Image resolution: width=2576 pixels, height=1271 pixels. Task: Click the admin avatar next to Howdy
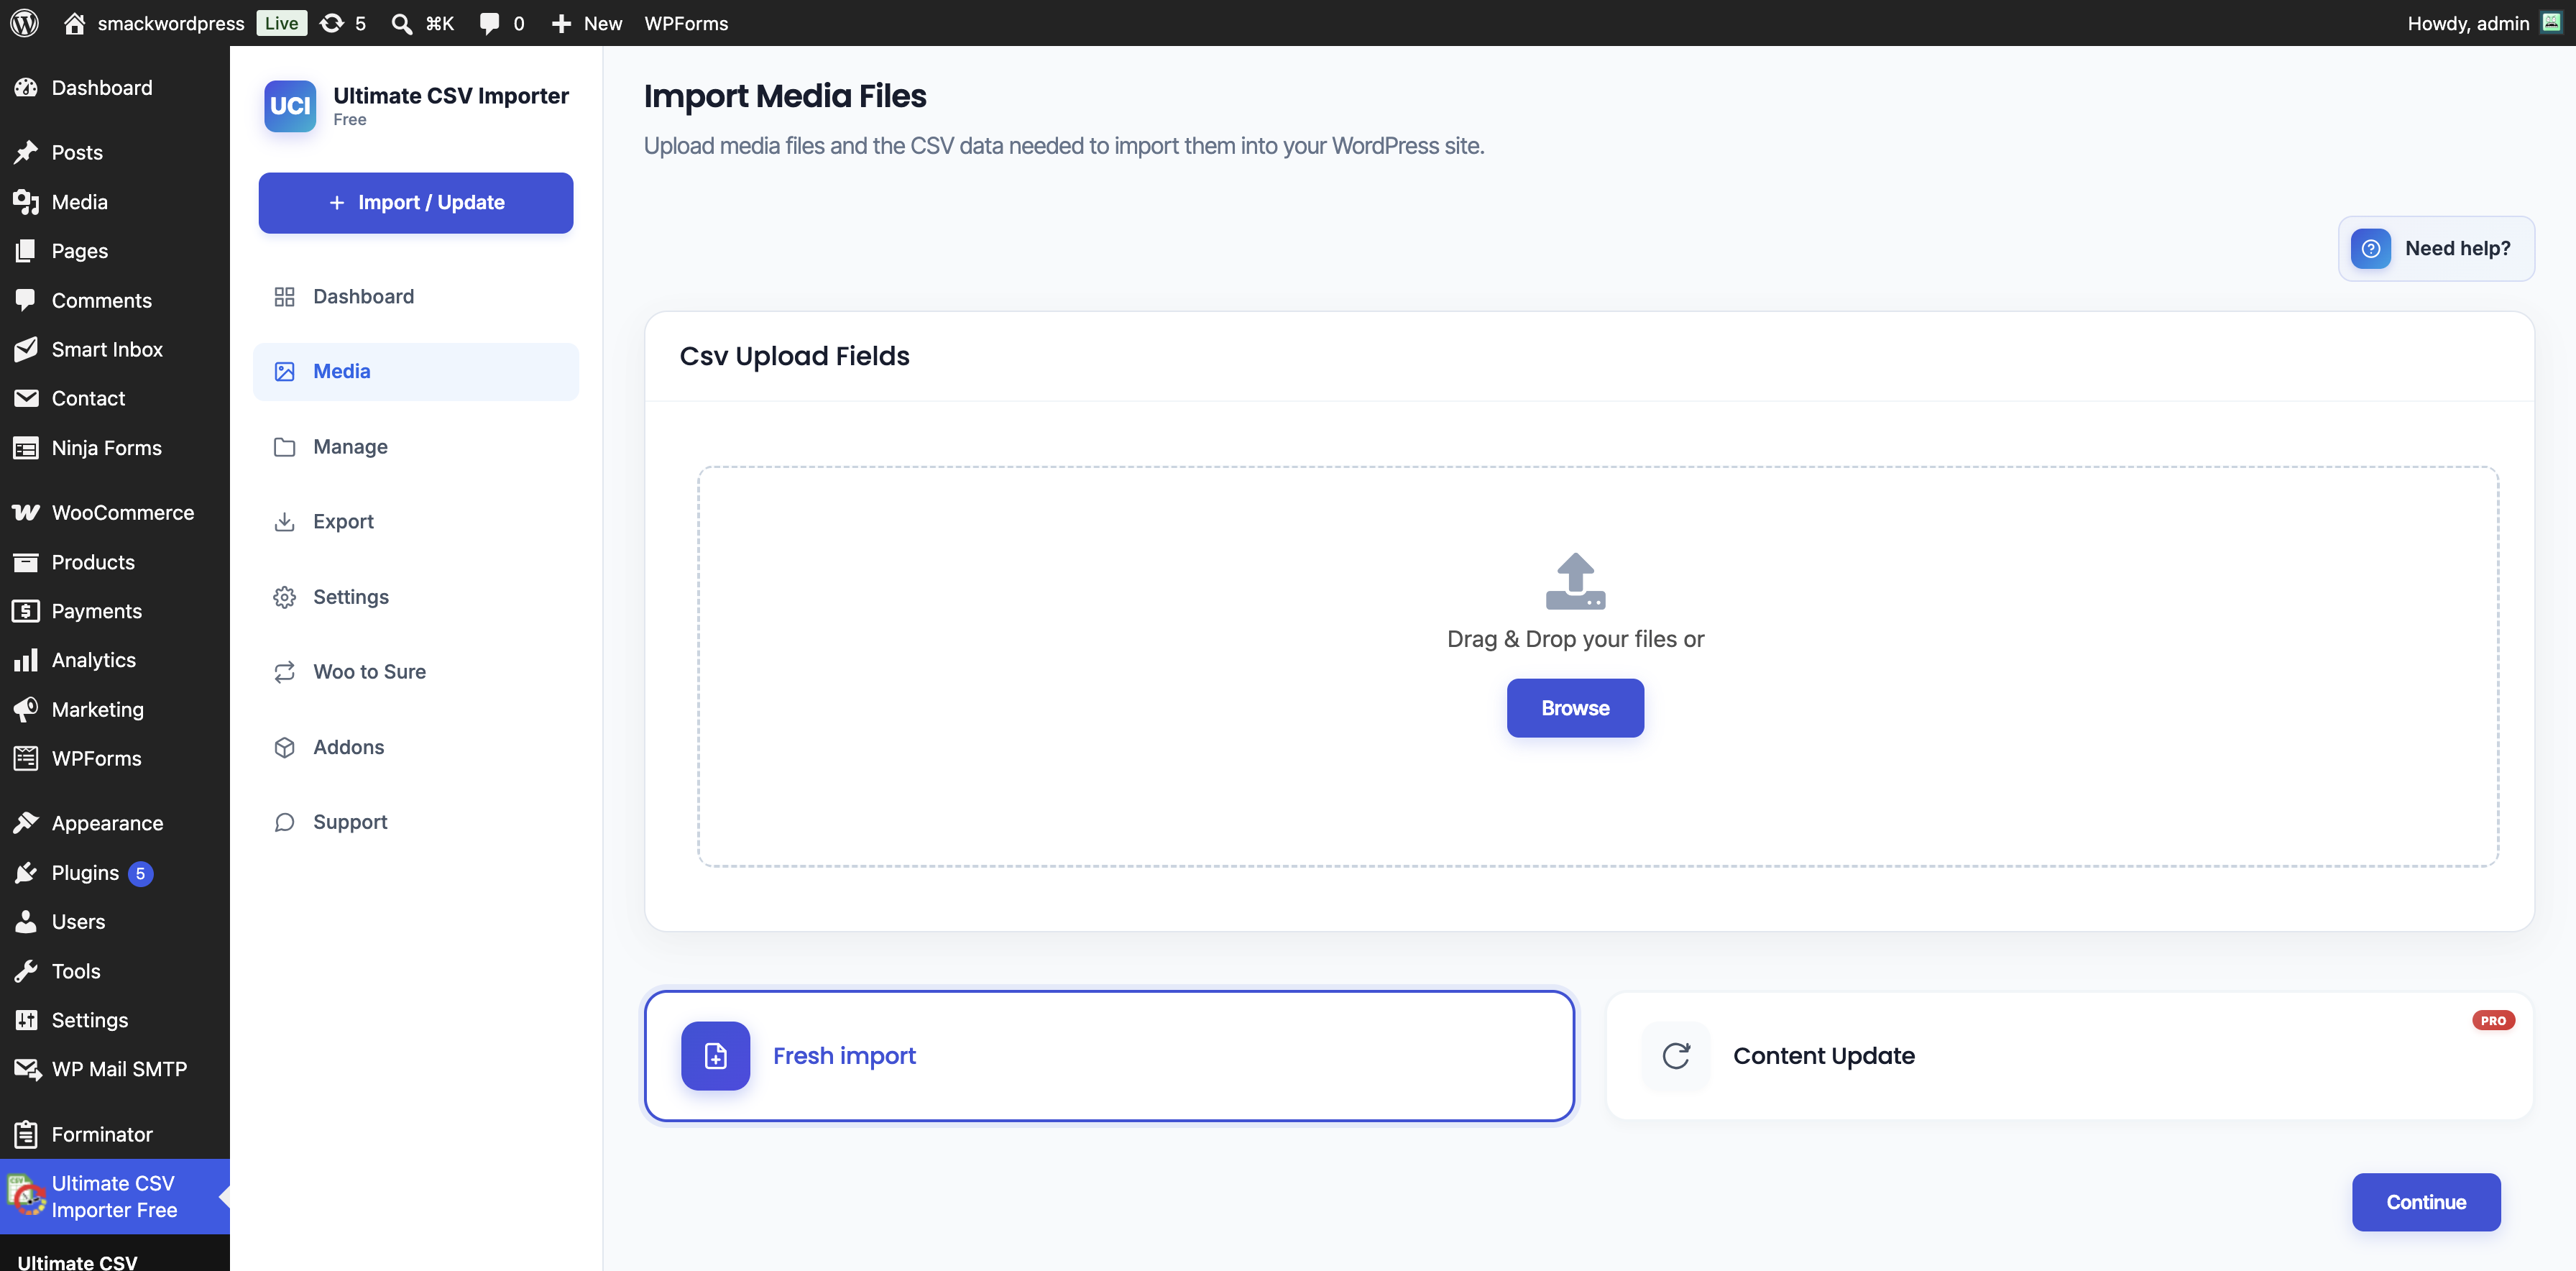(2551, 23)
